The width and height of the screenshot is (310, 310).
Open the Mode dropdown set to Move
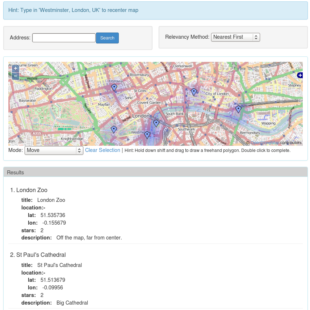54,150
